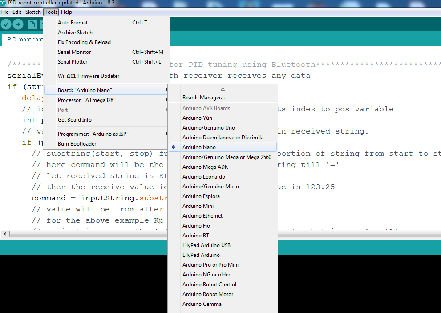Select LilyPad Arduino USB board
441x313 pixels.
[223, 245]
